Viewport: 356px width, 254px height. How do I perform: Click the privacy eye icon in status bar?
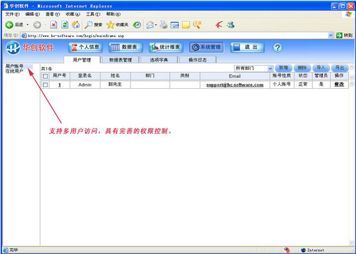click(x=286, y=250)
